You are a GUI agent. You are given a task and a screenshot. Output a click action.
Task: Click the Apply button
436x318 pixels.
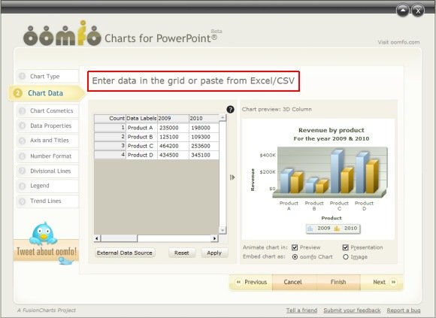click(214, 253)
